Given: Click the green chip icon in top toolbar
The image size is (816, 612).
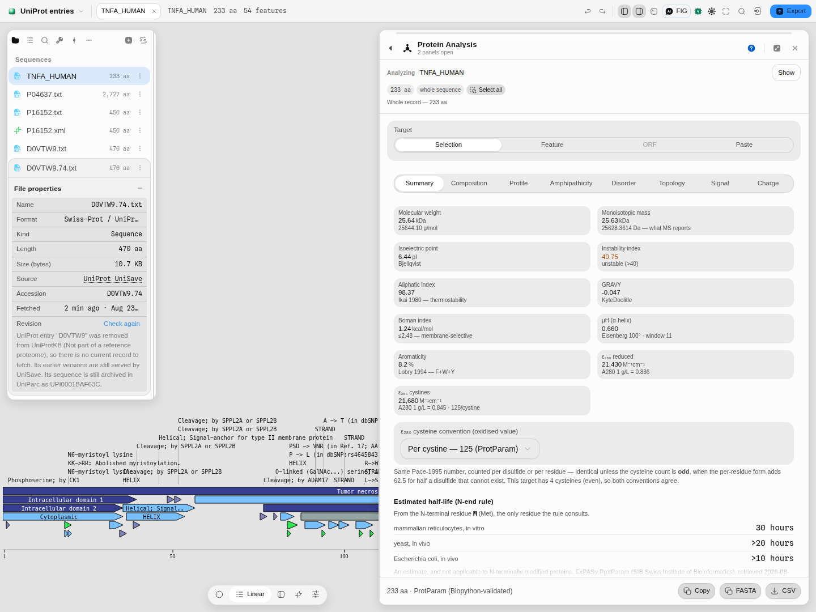Looking at the screenshot, I should 698,11.
